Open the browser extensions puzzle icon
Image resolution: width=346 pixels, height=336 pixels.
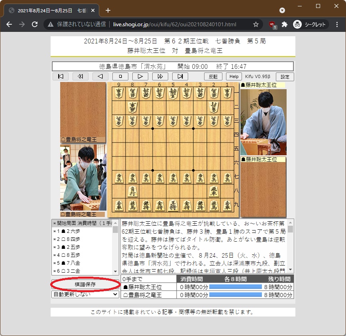pyautogui.click(x=284, y=24)
